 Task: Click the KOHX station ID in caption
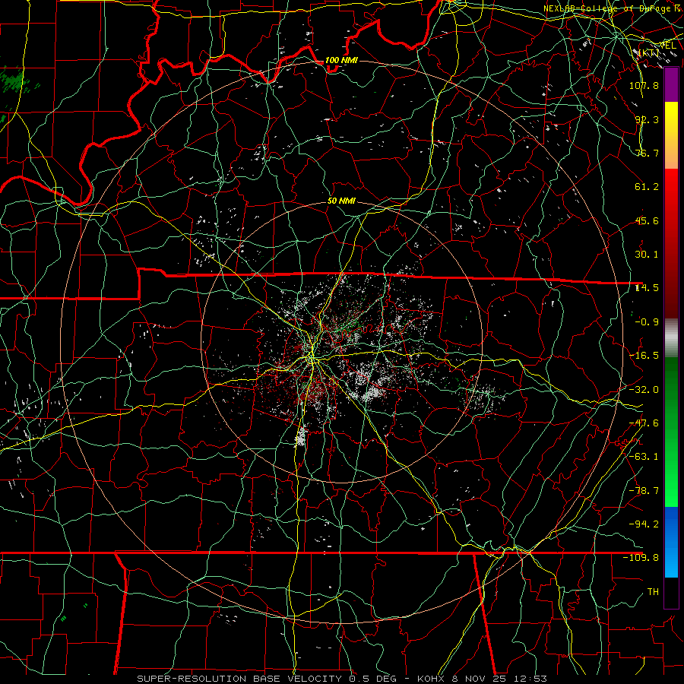coord(432,679)
